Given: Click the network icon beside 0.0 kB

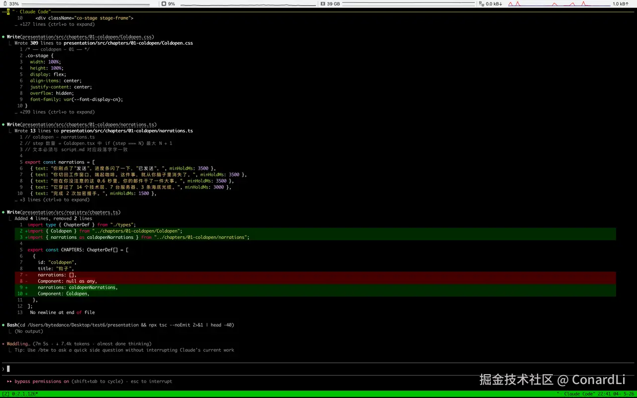Looking at the screenshot, I should coord(481,4).
